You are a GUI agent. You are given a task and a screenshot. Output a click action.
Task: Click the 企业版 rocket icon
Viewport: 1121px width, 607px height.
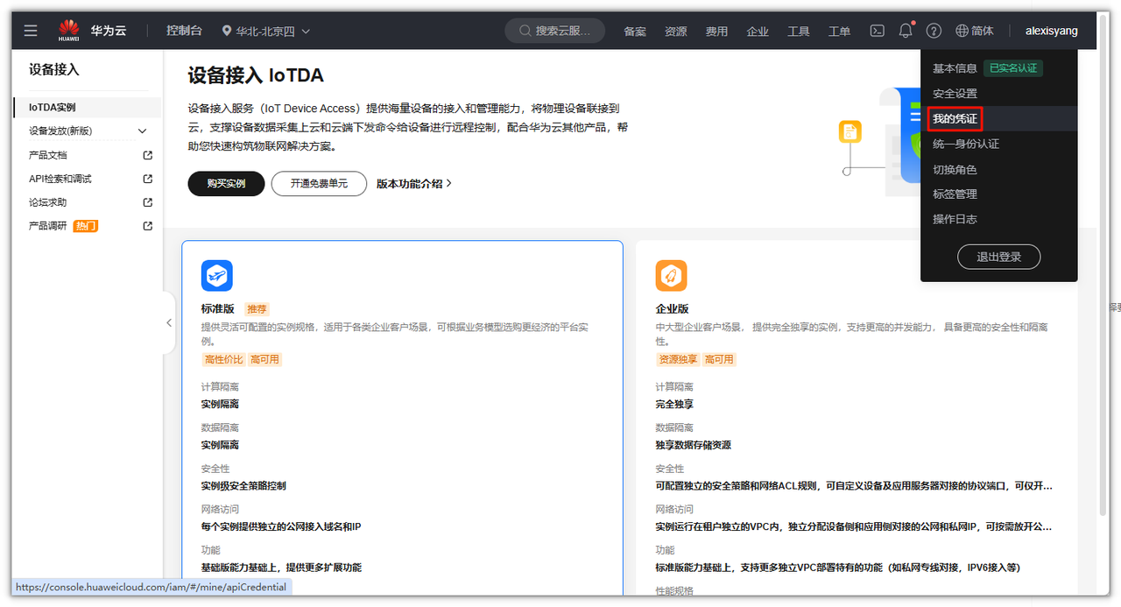click(672, 275)
